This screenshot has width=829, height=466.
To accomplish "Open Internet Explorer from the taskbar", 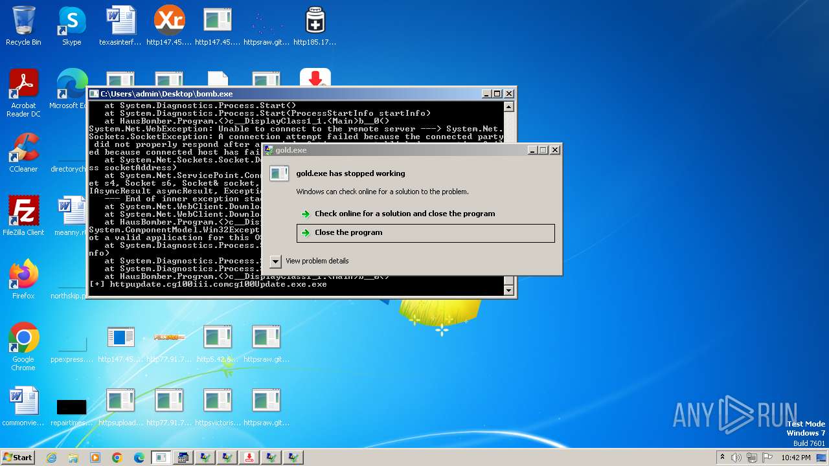I will [x=51, y=458].
